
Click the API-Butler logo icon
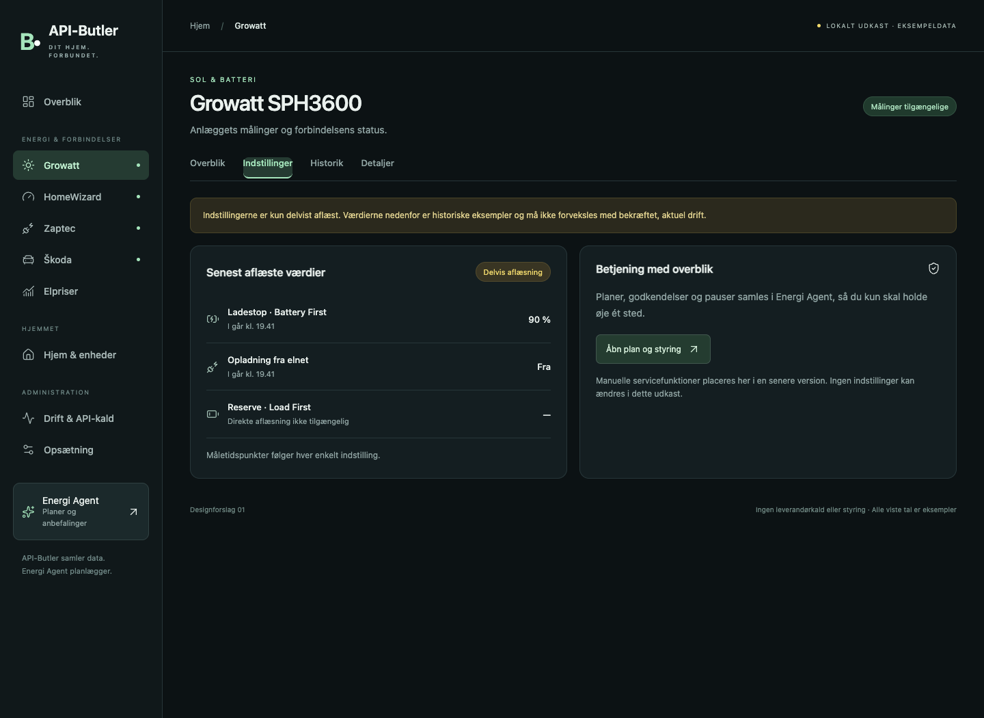point(31,42)
